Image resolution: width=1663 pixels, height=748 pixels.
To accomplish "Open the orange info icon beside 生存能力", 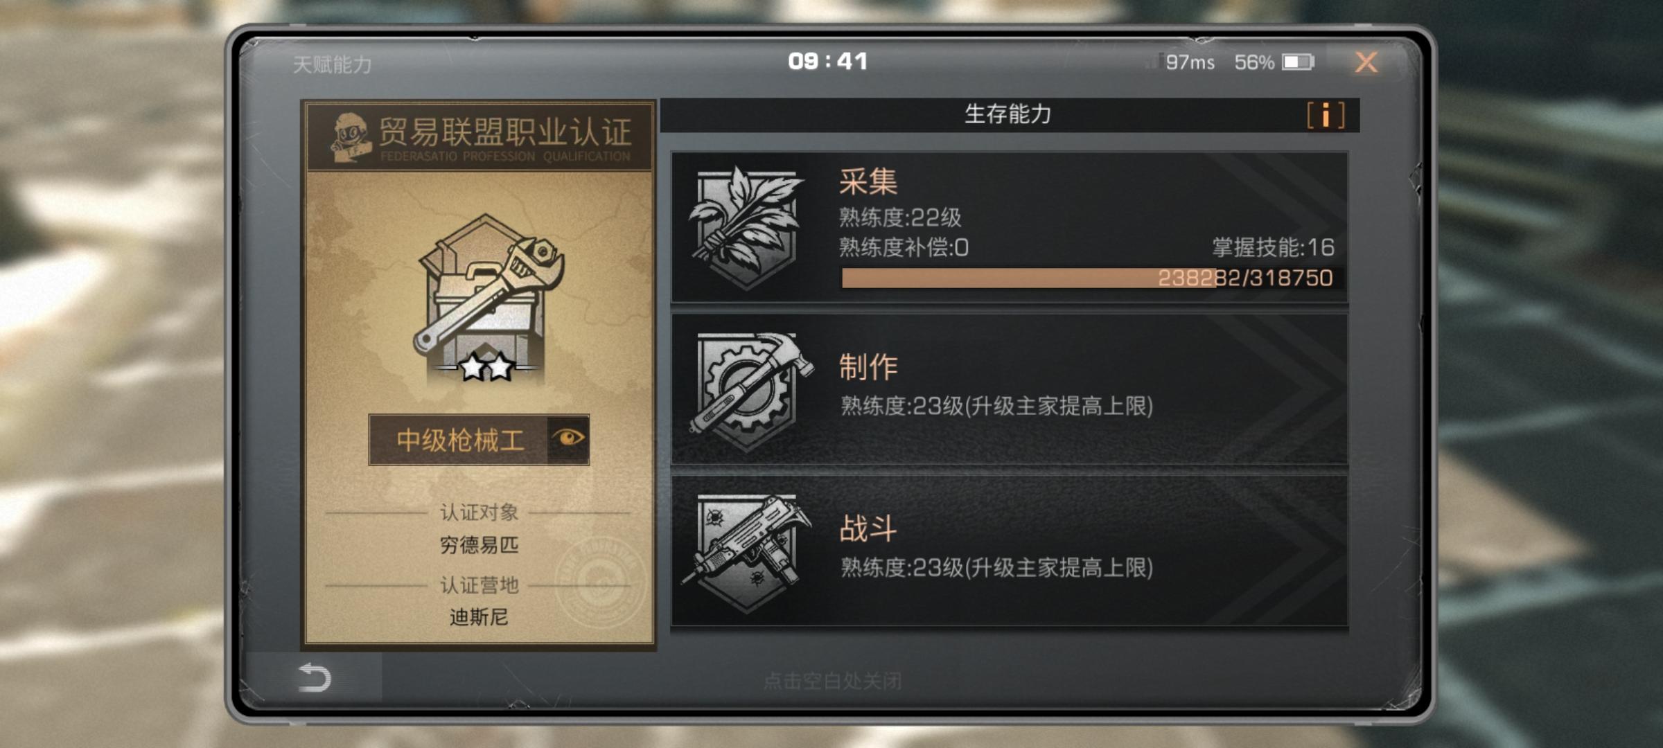I will coord(1326,115).
